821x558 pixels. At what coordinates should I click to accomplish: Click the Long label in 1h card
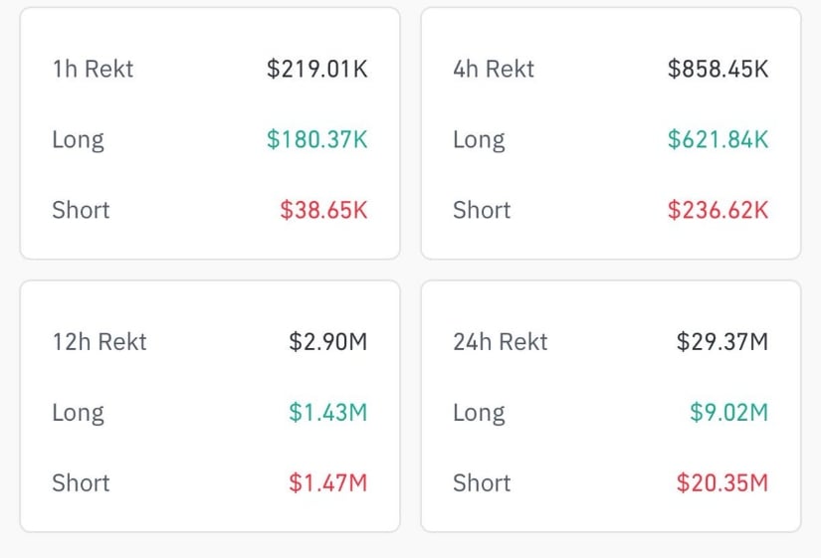78,140
